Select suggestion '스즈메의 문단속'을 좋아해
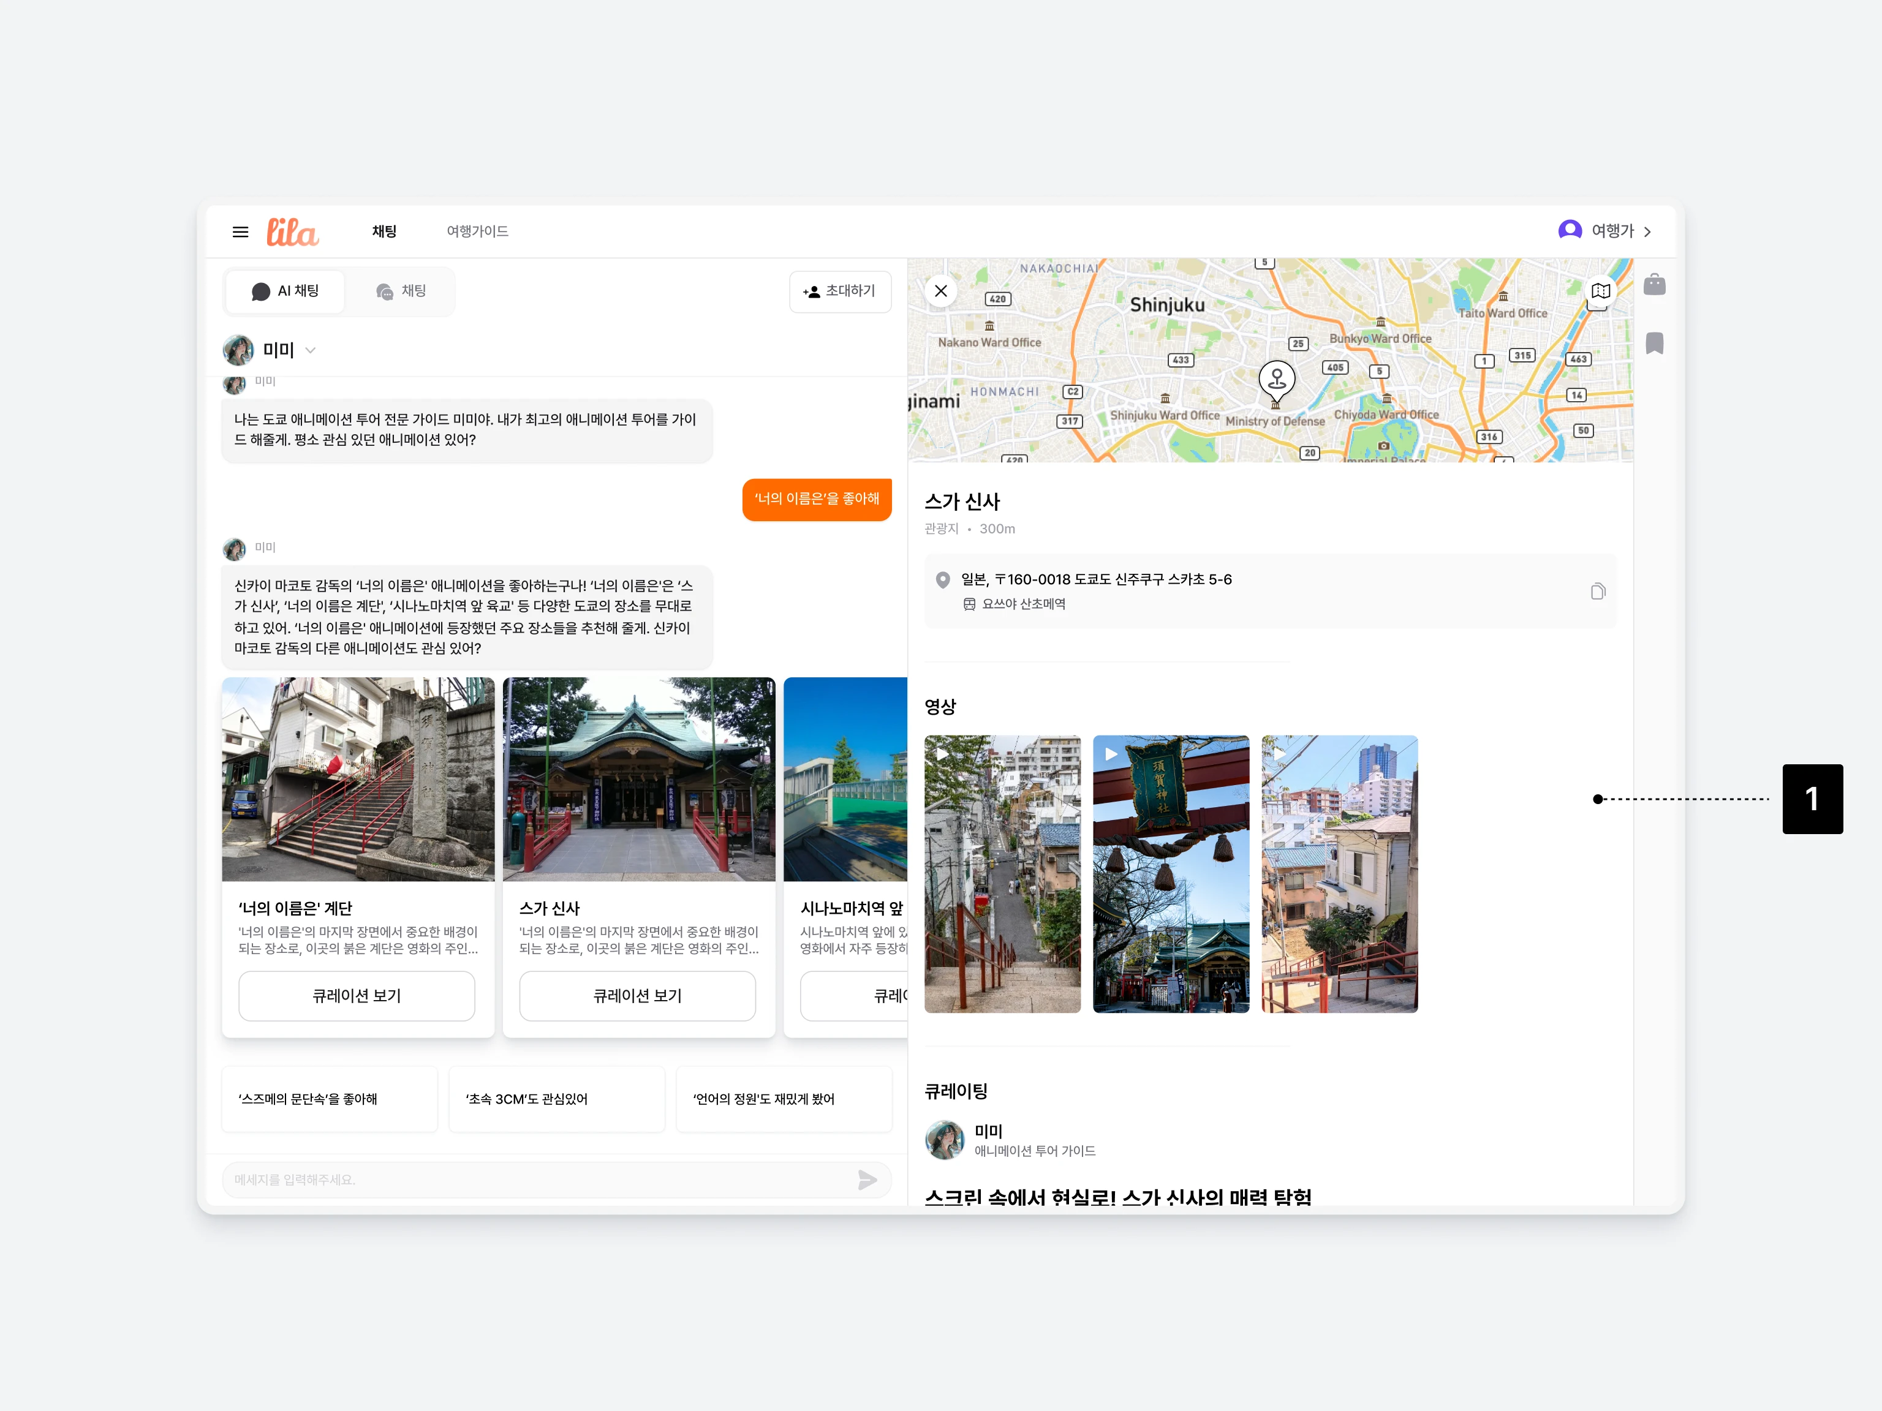 click(329, 1099)
